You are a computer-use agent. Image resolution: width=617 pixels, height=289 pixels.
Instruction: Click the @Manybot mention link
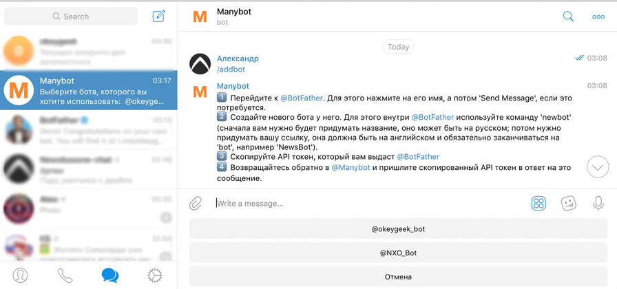click(351, 167)
